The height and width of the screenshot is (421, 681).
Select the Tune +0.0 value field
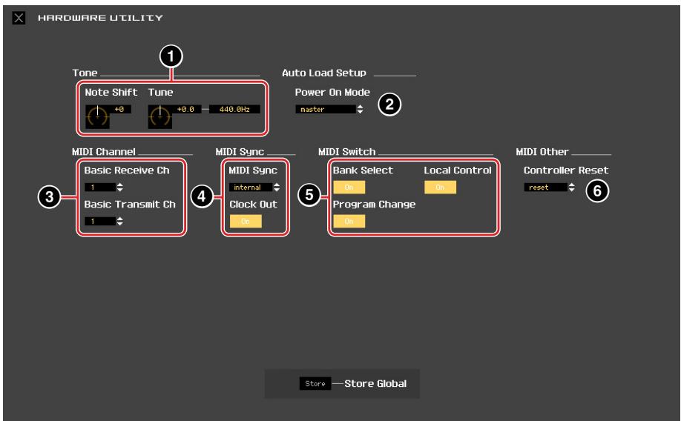tap(186, 110)
